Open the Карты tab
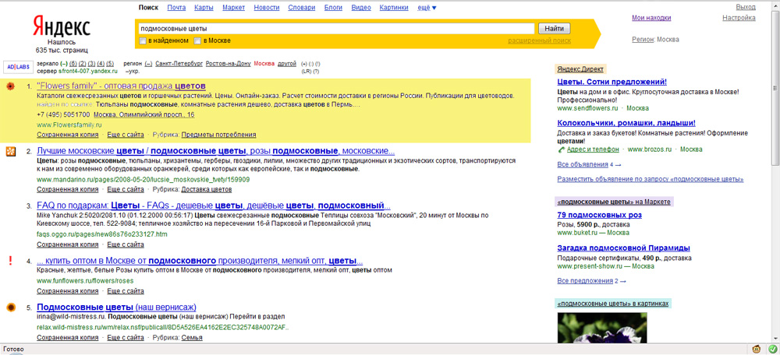Image resolution: width=780 pixels, height=355 pixels. [204, 8]
